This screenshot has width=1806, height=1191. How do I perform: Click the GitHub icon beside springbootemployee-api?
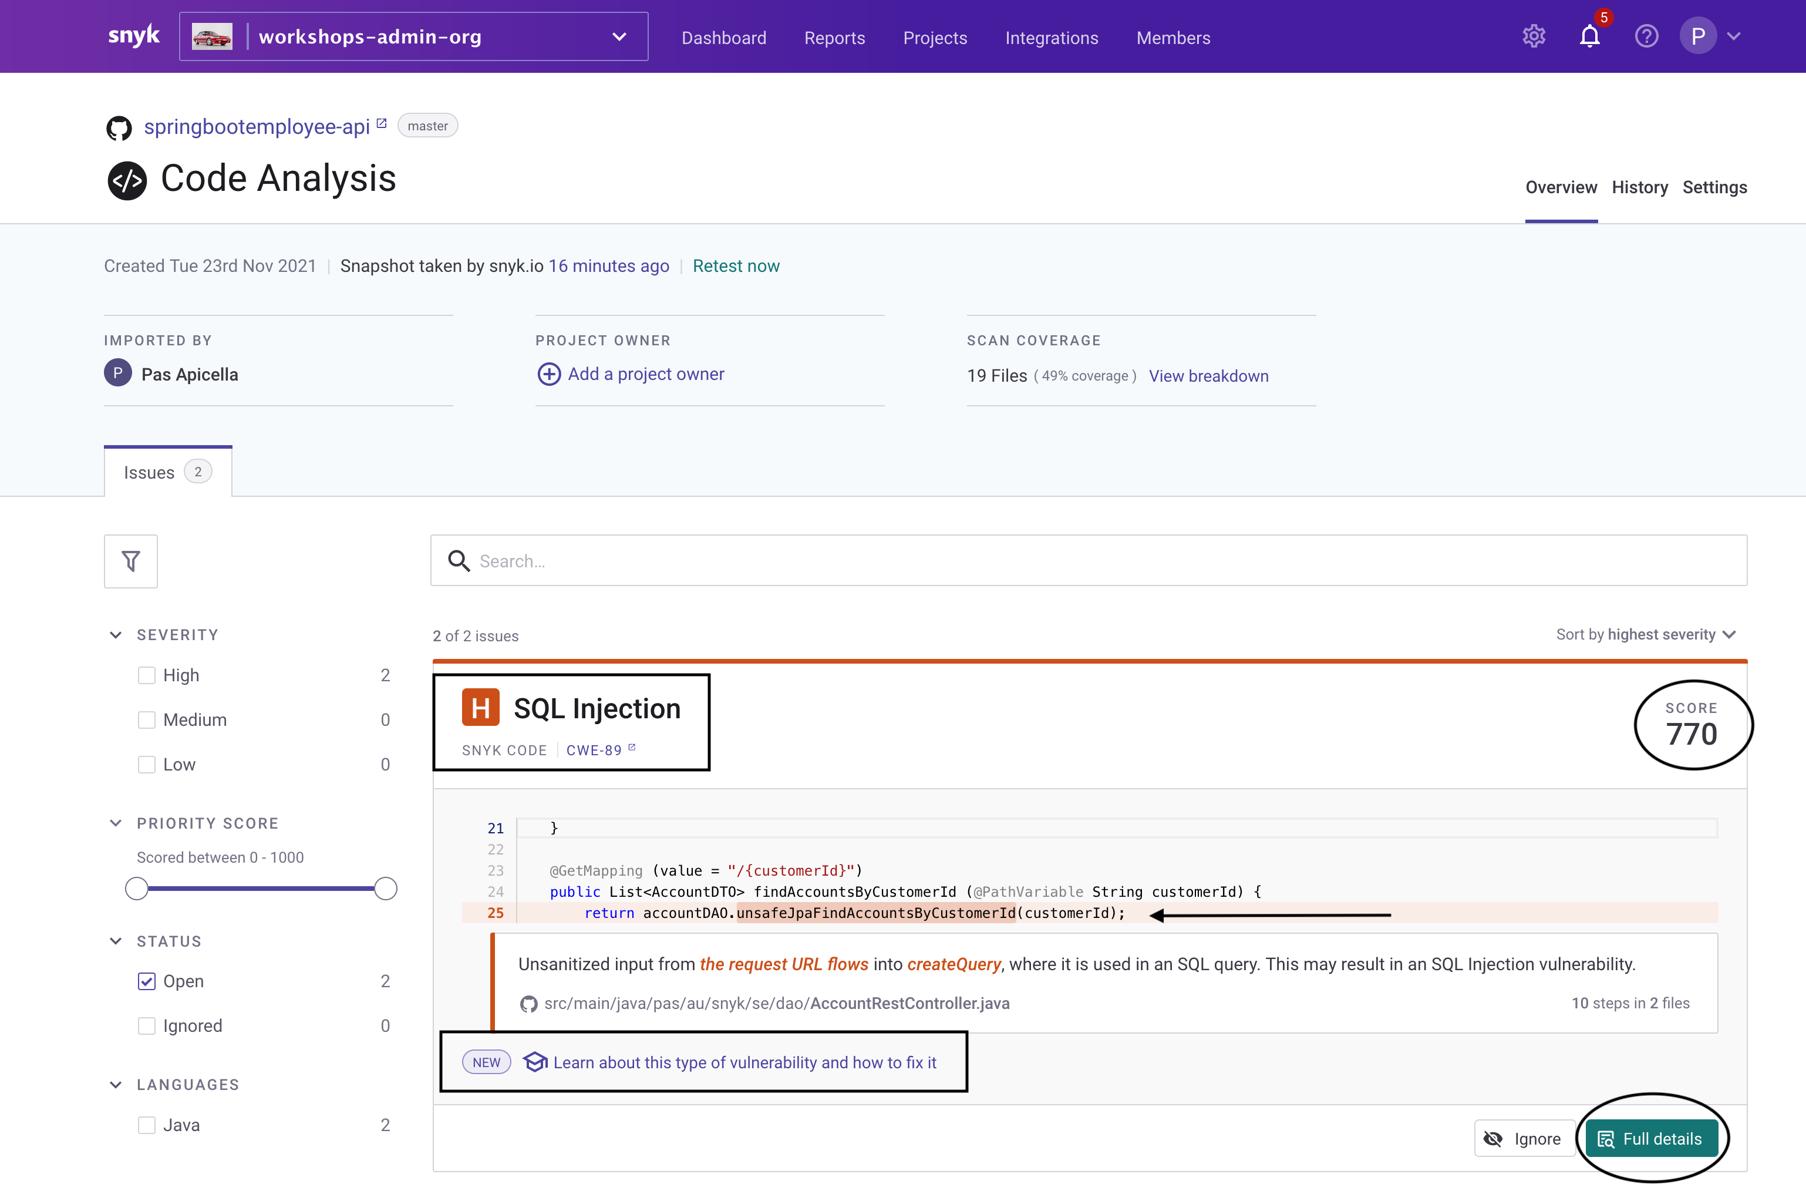pos(119,127)
